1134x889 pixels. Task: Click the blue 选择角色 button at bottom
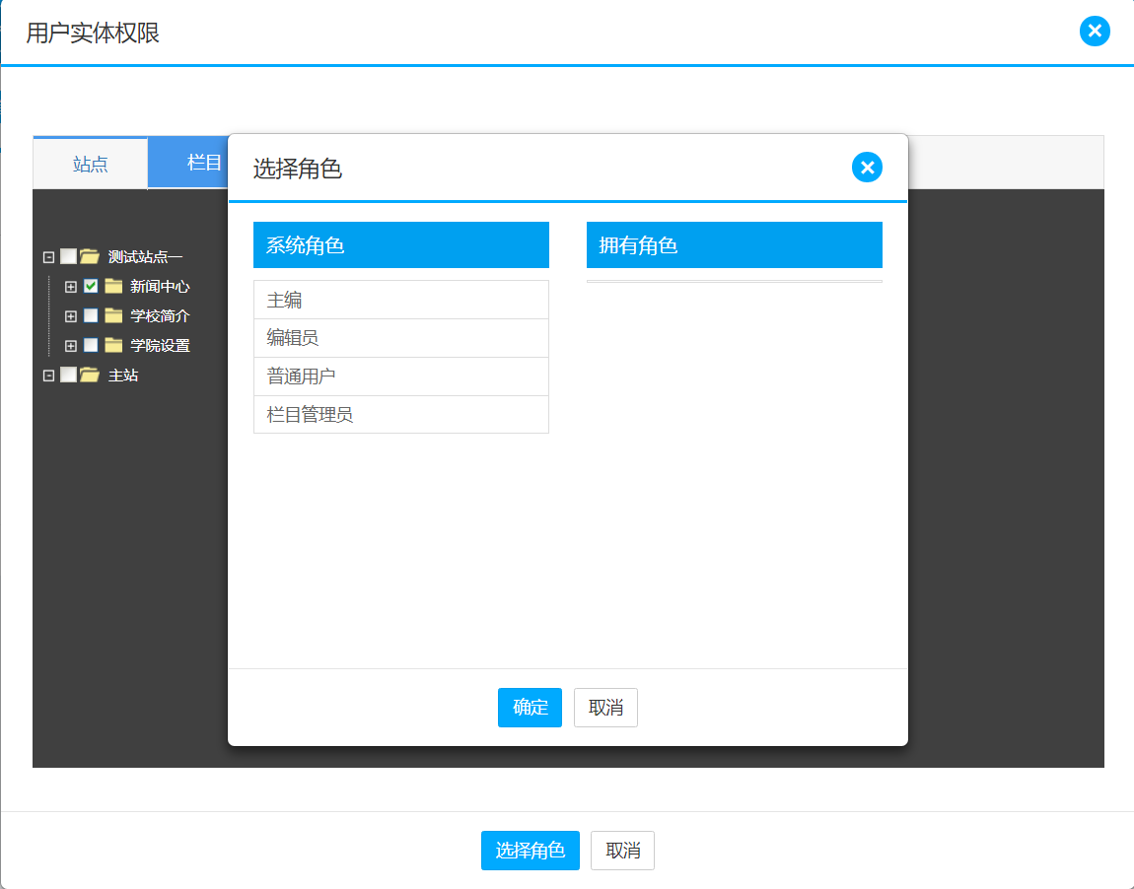530,851
